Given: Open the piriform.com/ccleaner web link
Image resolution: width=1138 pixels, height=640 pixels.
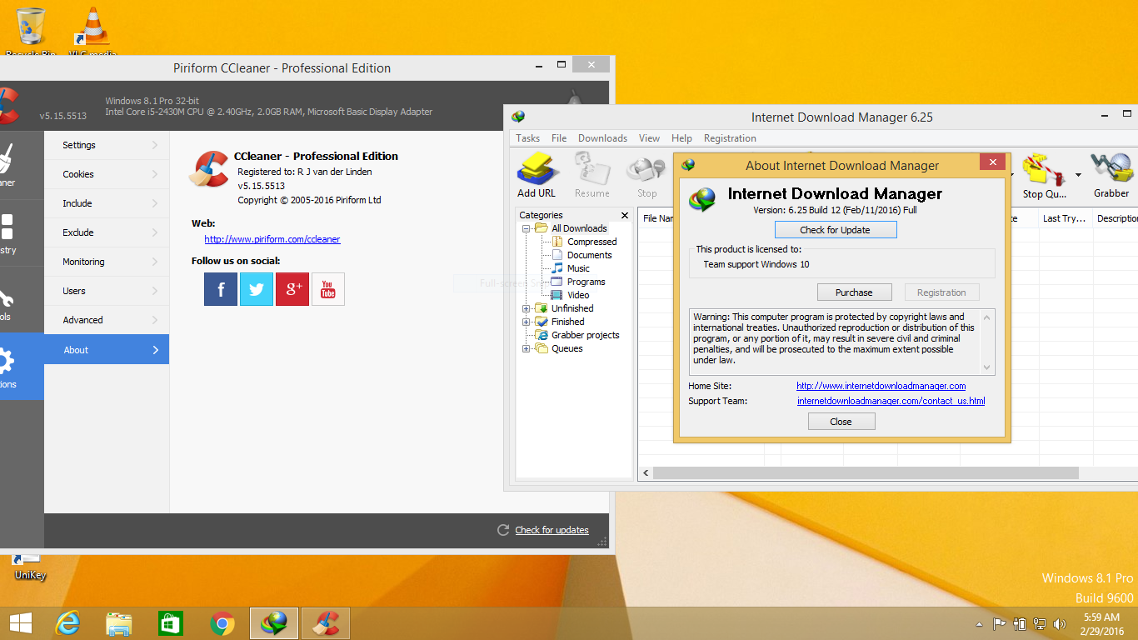Looking at the screenshot, I should pos(272,239).
